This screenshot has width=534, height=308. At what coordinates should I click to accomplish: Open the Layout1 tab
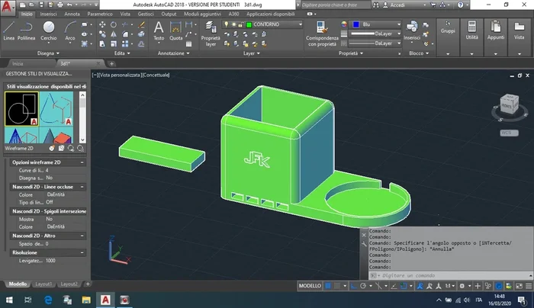[43, 284]
